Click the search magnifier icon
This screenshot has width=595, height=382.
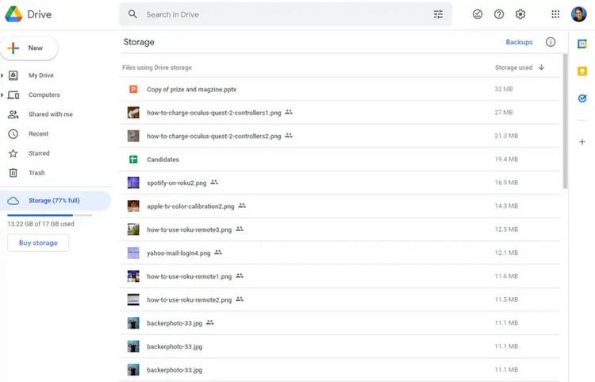[x=132, y=14]
